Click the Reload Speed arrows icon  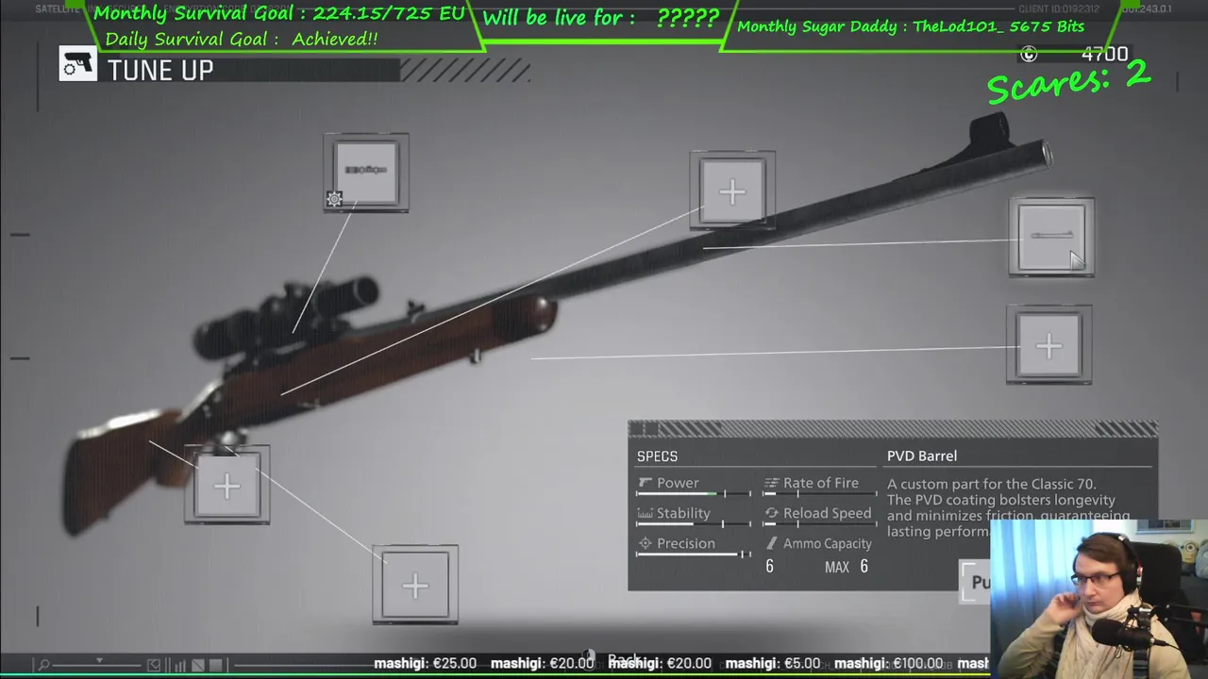(771, 513)
